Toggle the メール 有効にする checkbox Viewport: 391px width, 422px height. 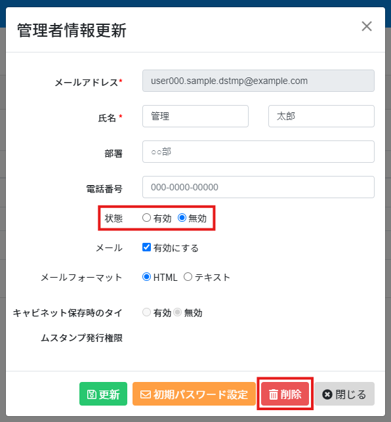[x=146, y=247]
